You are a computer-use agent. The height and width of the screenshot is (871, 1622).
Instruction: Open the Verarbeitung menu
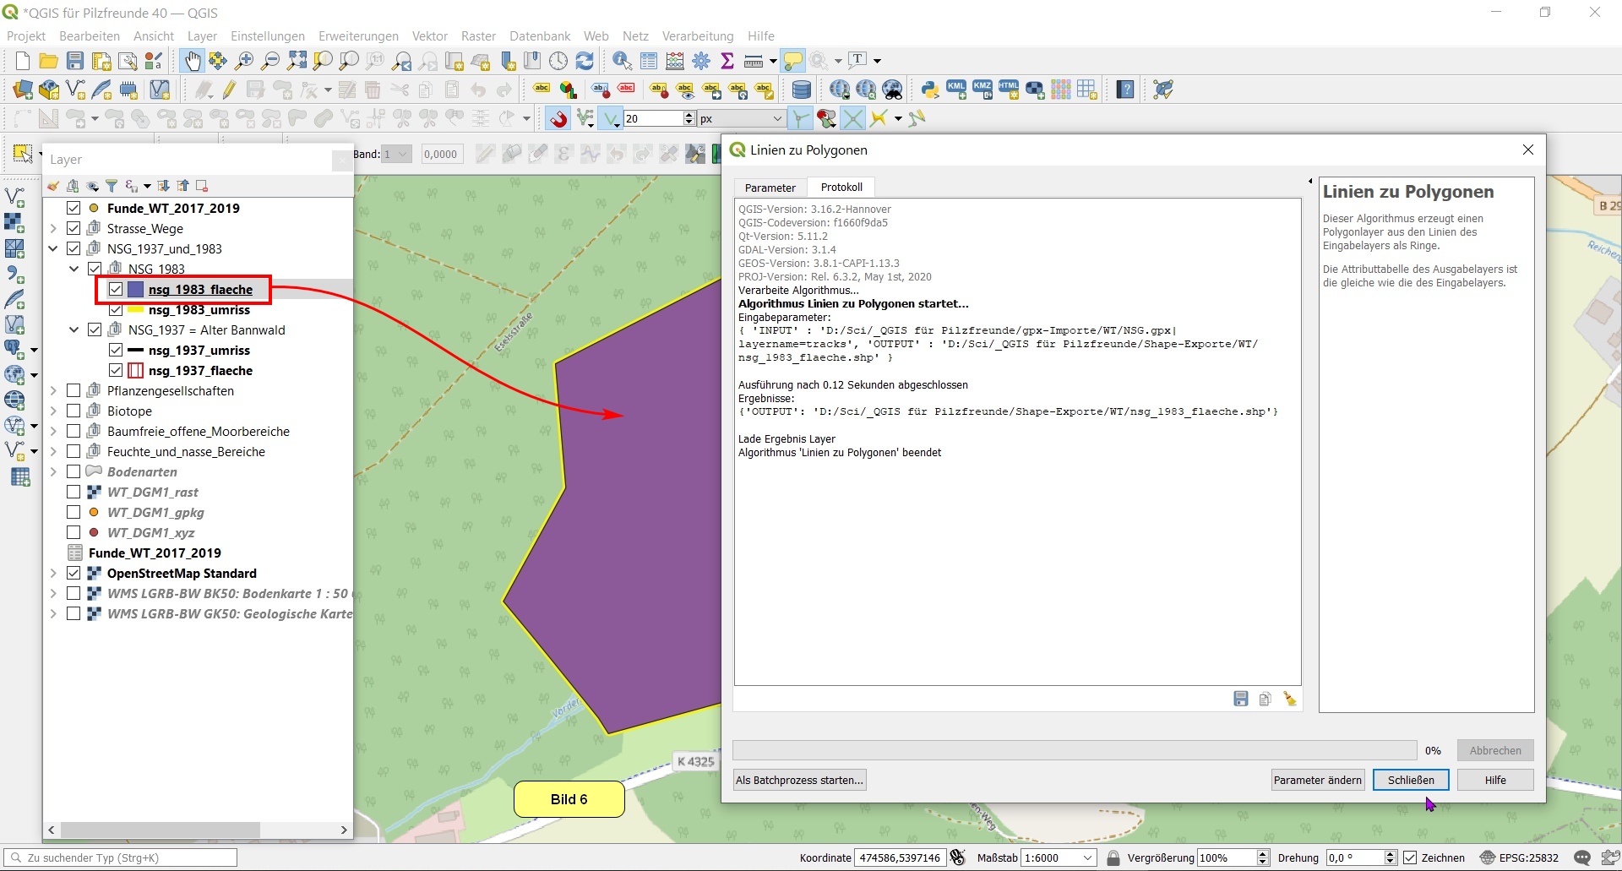click(697, 35)
